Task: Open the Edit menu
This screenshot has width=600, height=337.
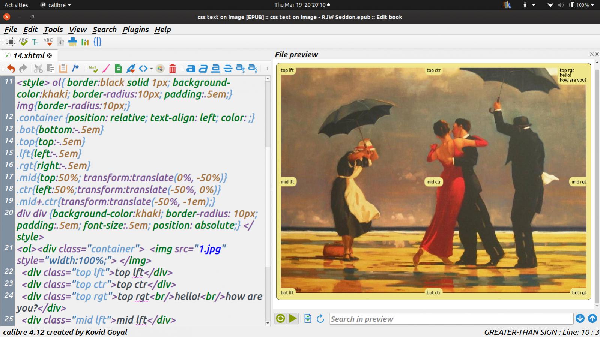Action: tap(30, 30)
